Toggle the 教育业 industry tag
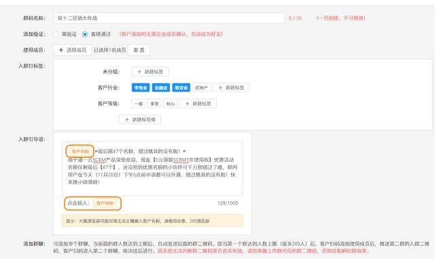This screenshot has height=259, width=435. pos(181,87)
